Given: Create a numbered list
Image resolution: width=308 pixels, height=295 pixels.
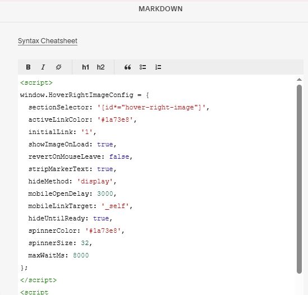Looking at the screenshot, I should click(x=158, y=67).
